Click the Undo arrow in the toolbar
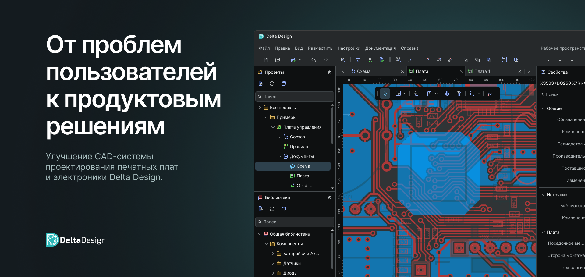Image resolution: width=585 pixels, height=277 pixels. tap(314, 60)
